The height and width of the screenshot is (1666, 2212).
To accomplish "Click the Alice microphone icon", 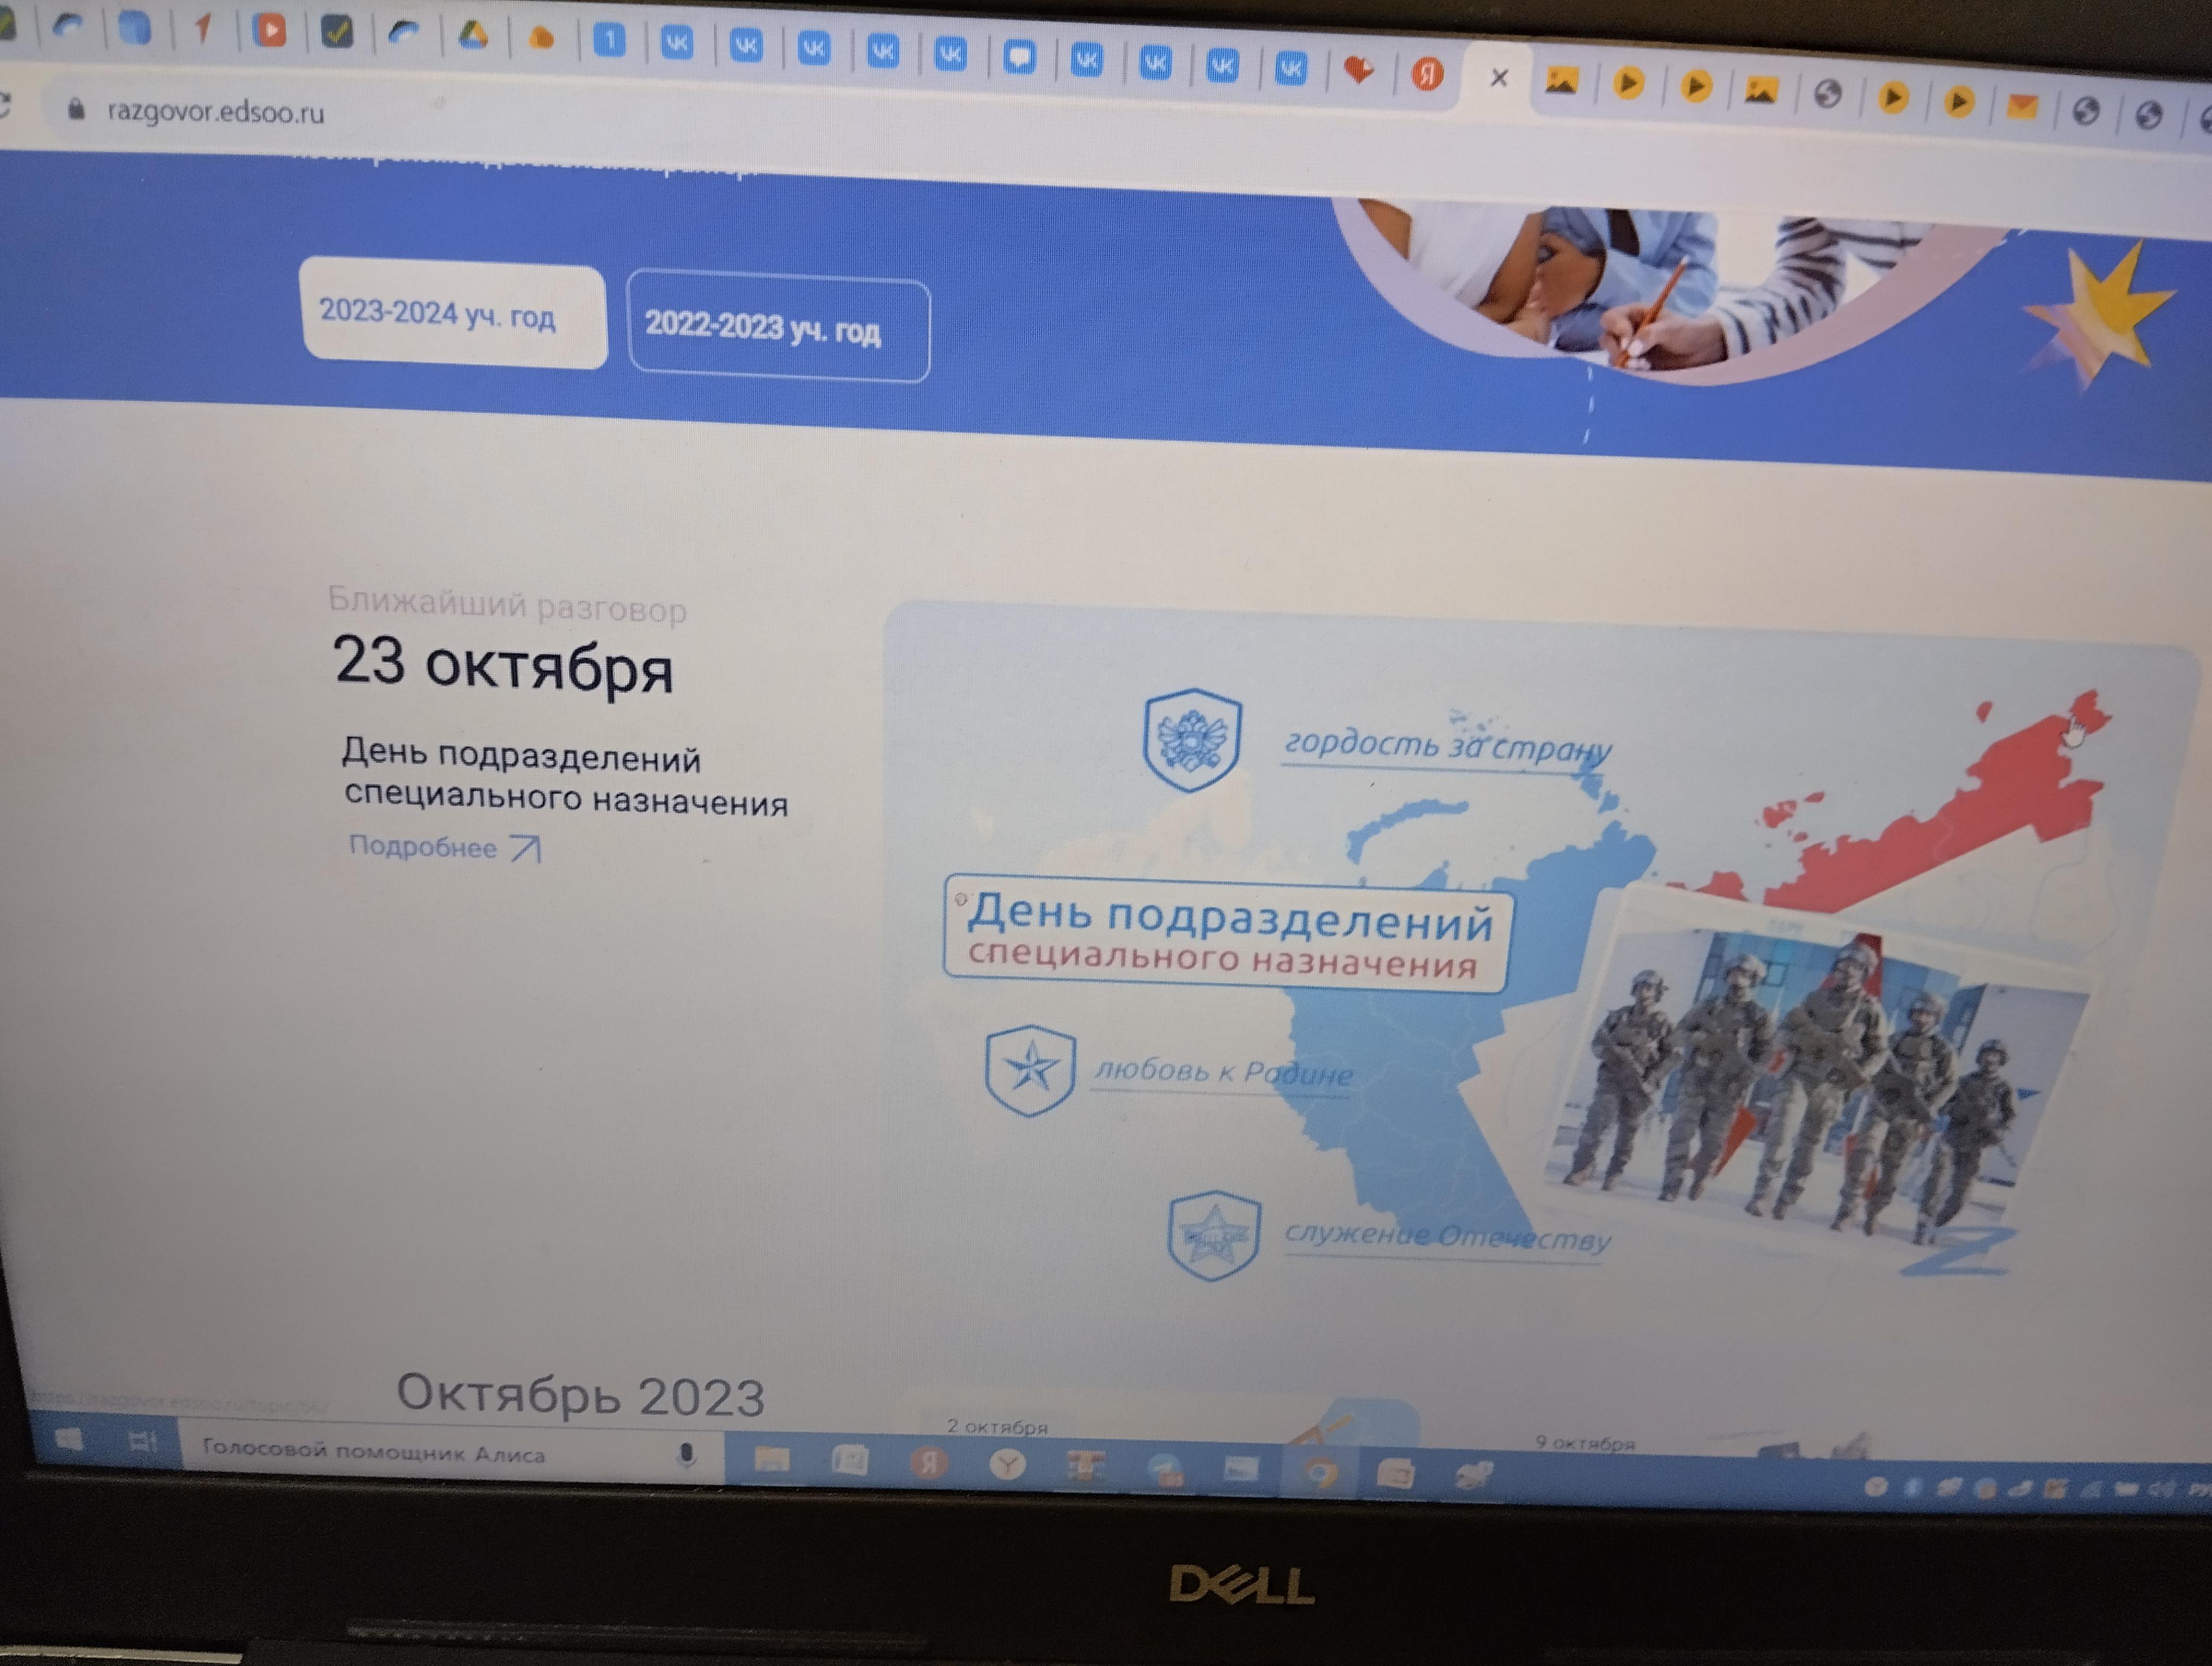I will [687, 1455].
